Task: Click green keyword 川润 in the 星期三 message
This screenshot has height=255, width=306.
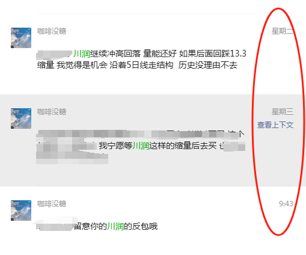Action: click(141, 146)
